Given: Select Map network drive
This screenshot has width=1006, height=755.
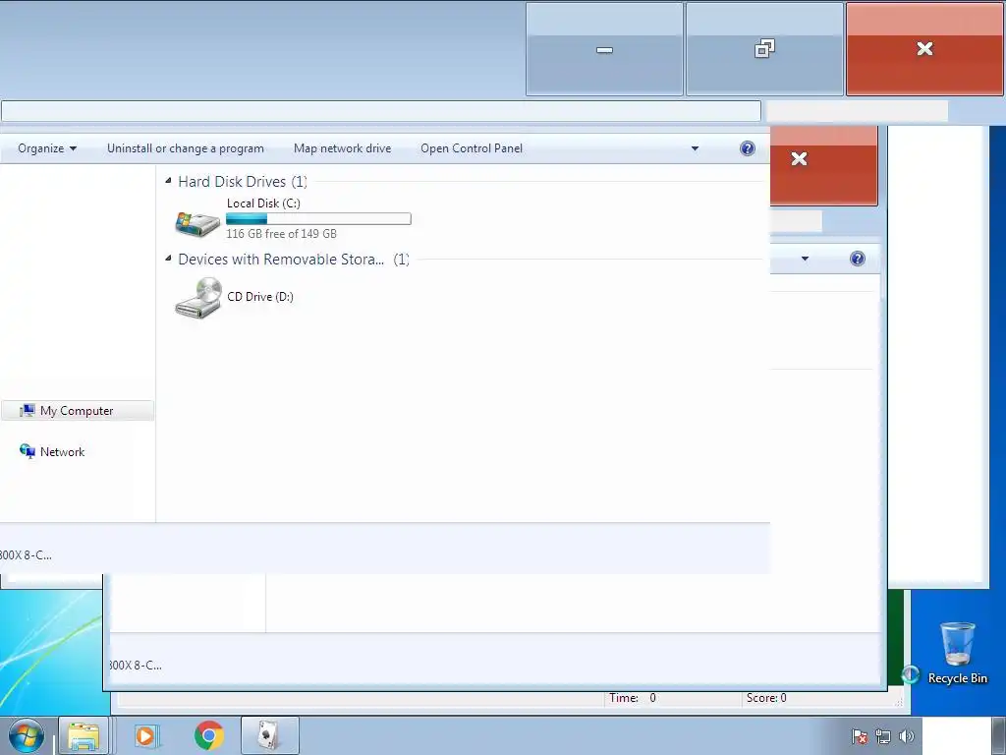Looking at the screenshot, I should 342,148.
